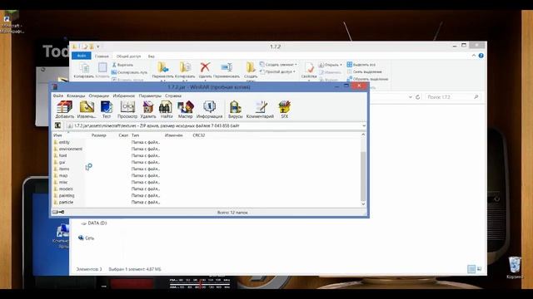Image resolution: width=533 pixels, height=299 pixels.
Task: Switch to Explorer's Общий доступ tab
Action: (x=128, y=56)
